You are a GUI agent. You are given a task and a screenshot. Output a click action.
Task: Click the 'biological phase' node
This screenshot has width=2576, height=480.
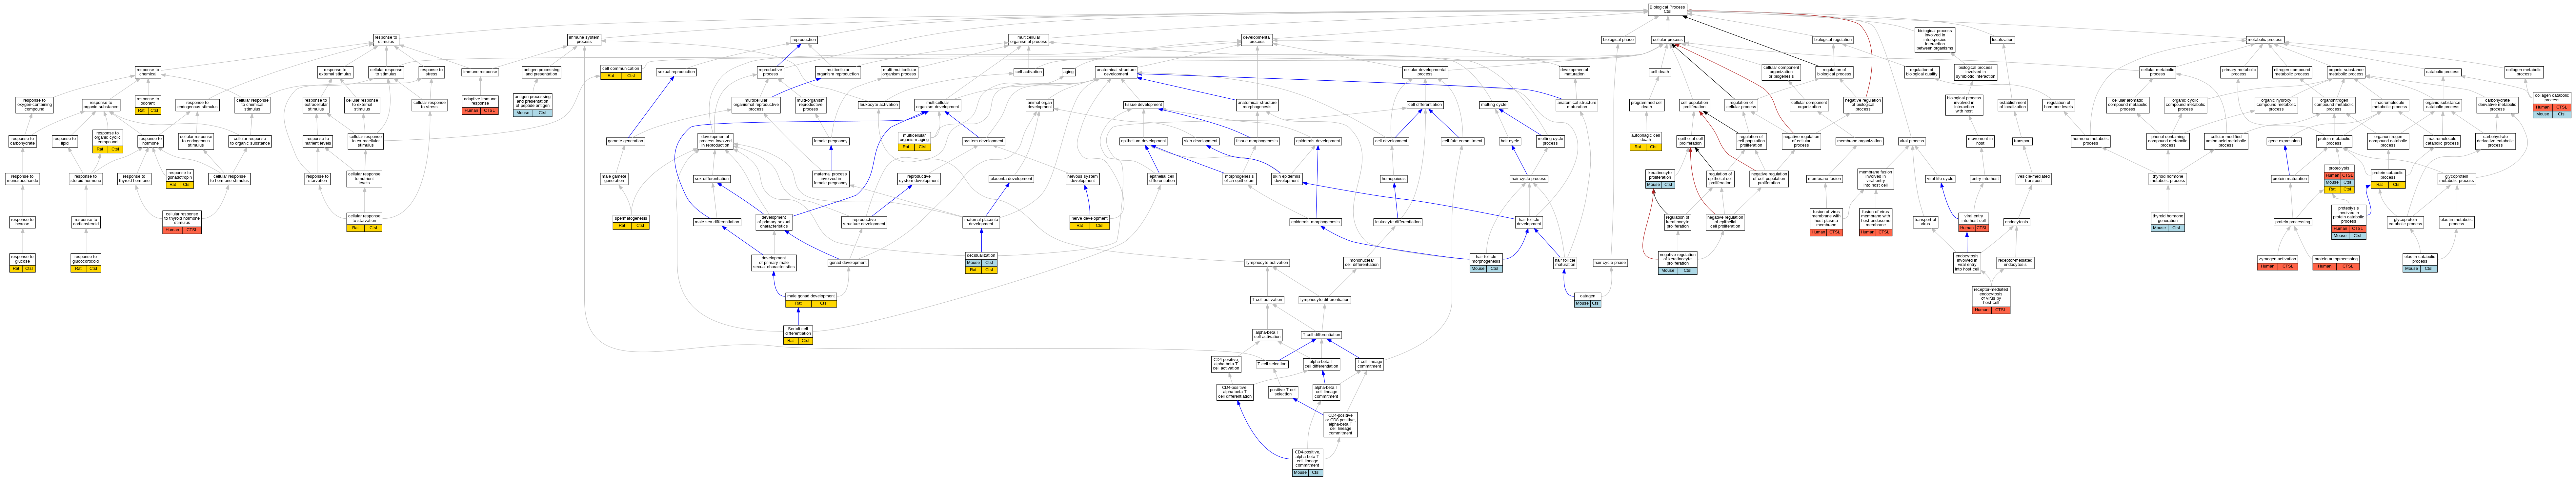pyautogui.click(x=1618, y=40)
